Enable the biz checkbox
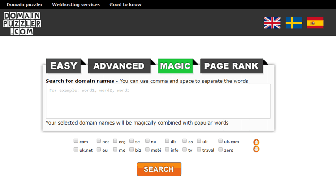 pyautogui.click(x=132, y=150)
